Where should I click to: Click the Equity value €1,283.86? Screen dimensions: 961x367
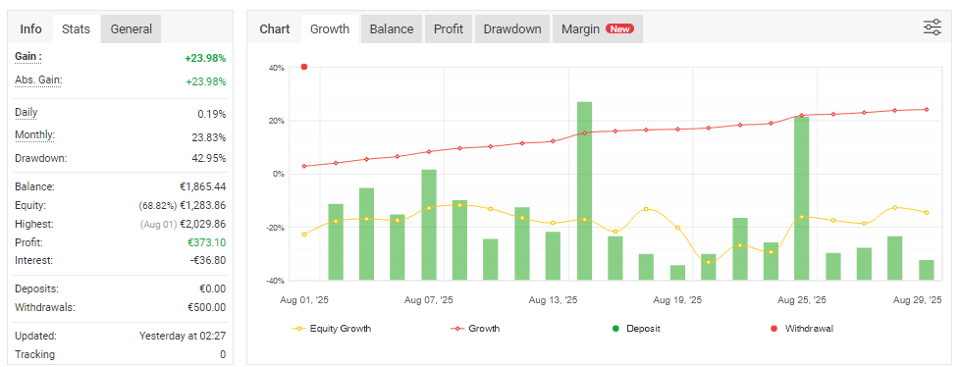click(202, 205)
